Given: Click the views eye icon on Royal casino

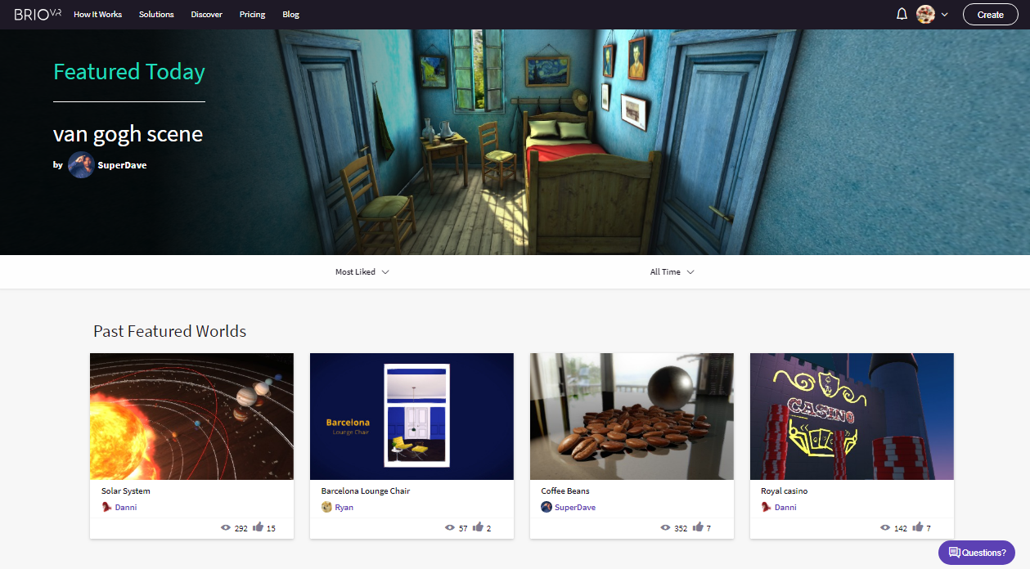Looking at the screenshot, I should click(886, 528).
